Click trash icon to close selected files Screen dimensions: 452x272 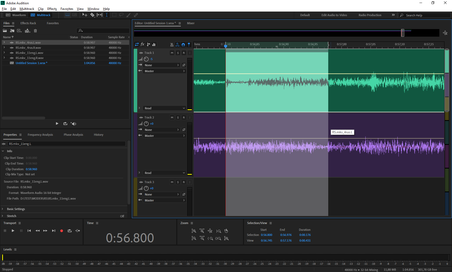35,31
